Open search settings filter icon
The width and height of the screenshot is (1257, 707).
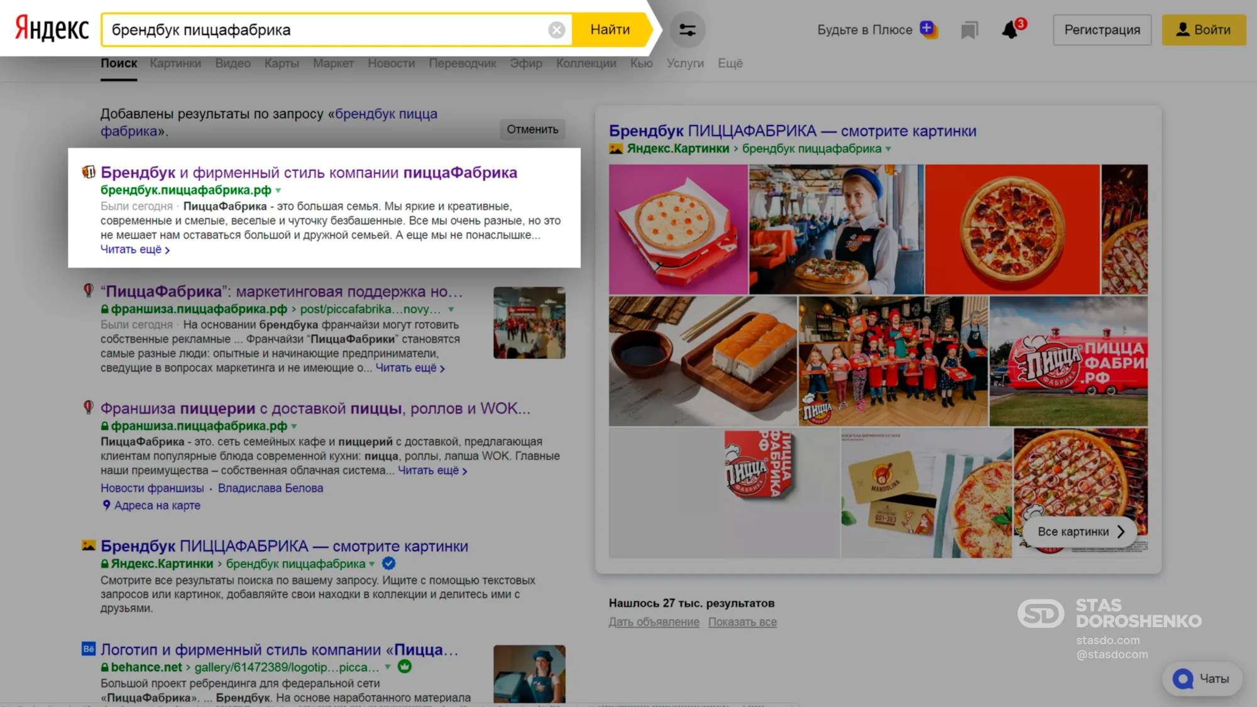click(x=687, y=30)
